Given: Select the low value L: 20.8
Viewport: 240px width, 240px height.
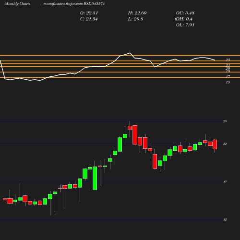Looking at the screenshot, I should click(x=135, y=19).
